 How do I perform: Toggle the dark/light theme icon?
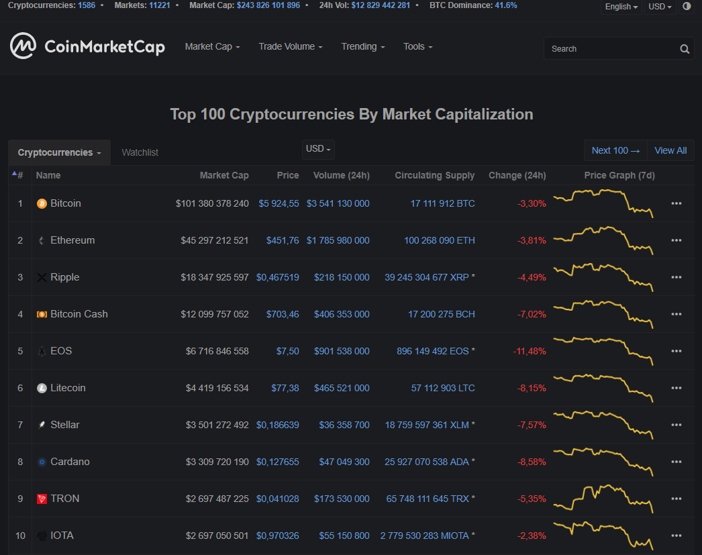pyautogui.click(x=687, y=7)
